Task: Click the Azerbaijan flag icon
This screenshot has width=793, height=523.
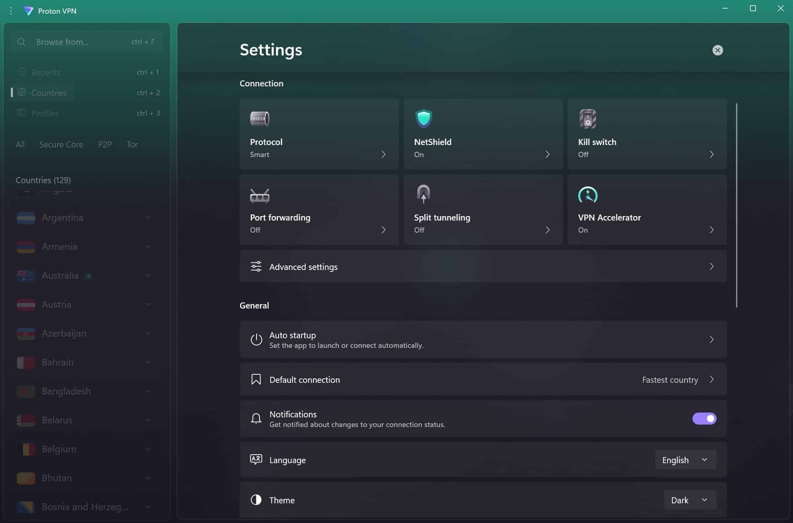Action: coord(26,333)
